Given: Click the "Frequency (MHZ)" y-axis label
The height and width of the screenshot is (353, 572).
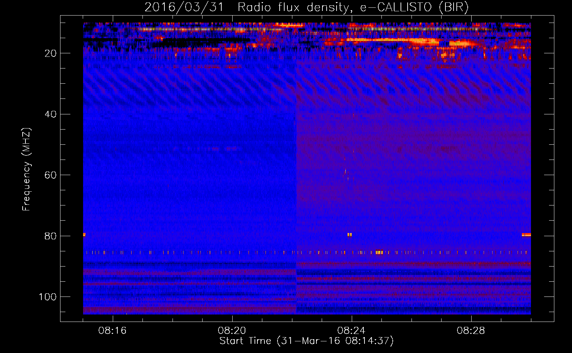Looking at the screenshot, I should pos(27,169).
